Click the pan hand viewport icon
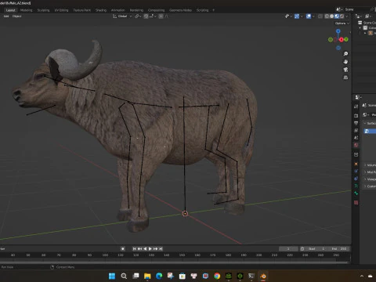 pyautogui.click(x=345, y=62)
